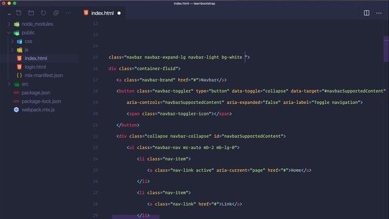Click the horizontal scrollbar thumb at editor bottom
The image size is (389, 219).
[x=136, y=217]
